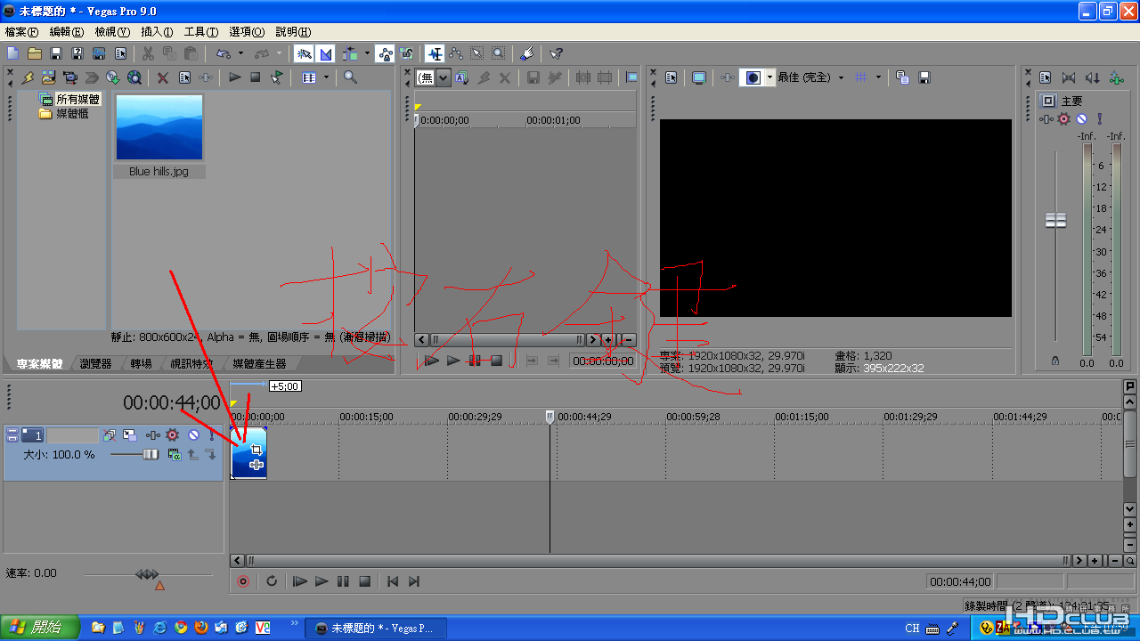Click Stop in the timeline transport

pyautogui.click(x=364, y=581)
